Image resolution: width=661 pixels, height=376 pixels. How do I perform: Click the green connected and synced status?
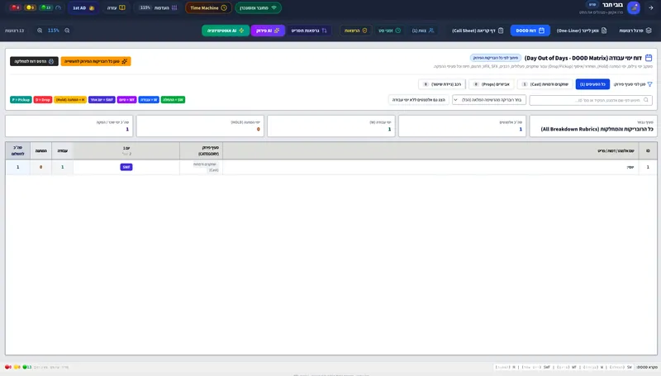pos(258,7)
